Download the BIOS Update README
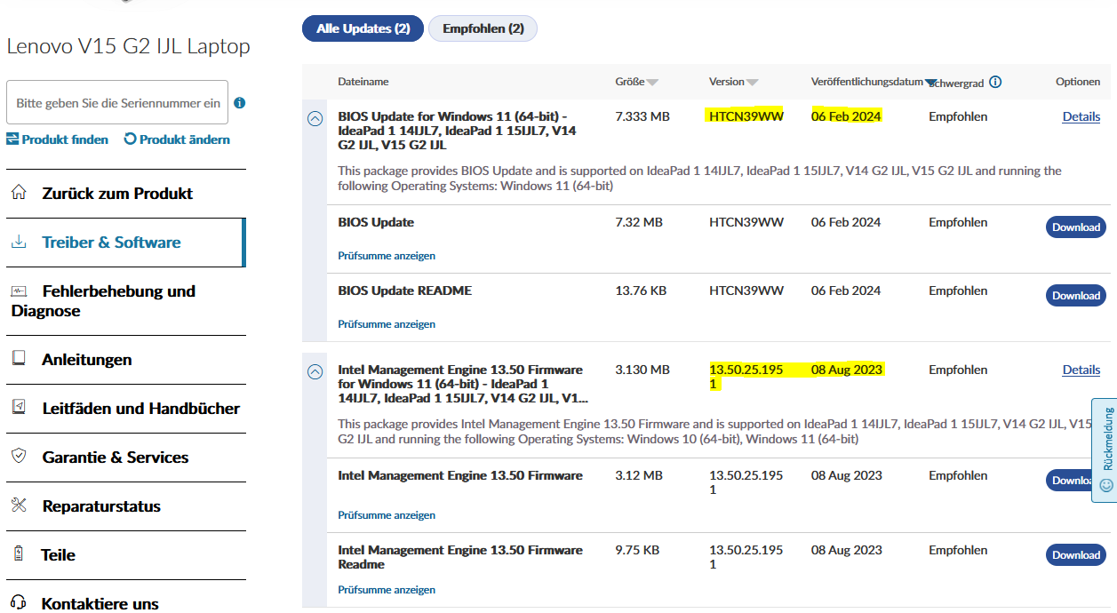 [x=1076, y=296]
